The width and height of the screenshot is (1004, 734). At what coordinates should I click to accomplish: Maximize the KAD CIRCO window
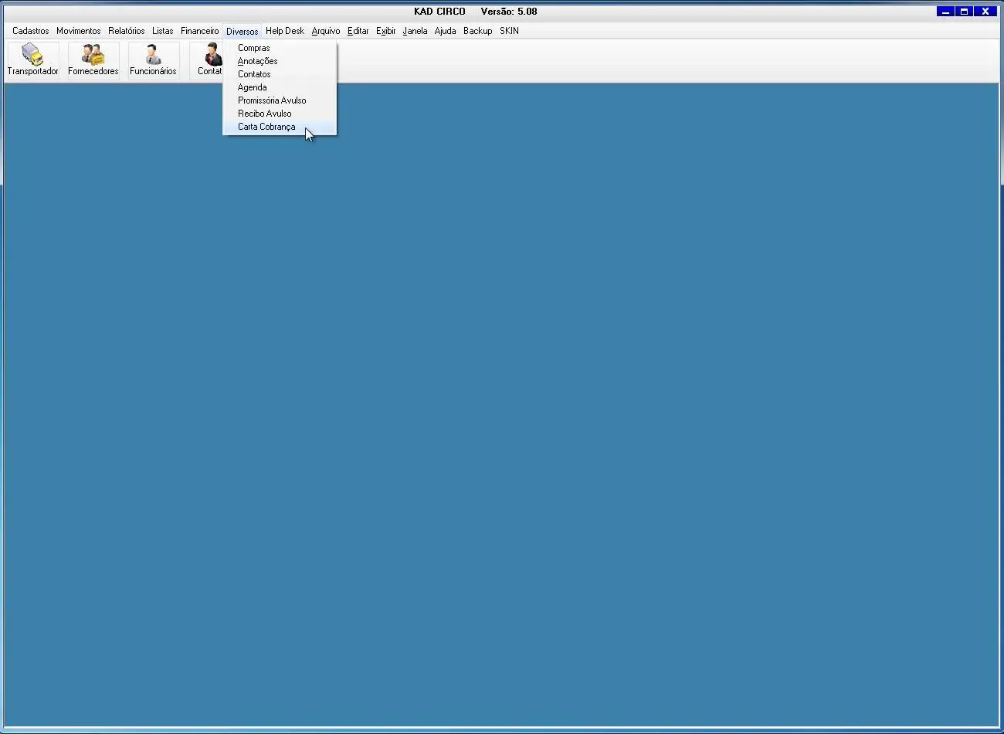(965, 12)
